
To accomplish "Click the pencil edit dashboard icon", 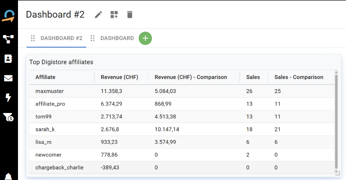I will [99, 15].
